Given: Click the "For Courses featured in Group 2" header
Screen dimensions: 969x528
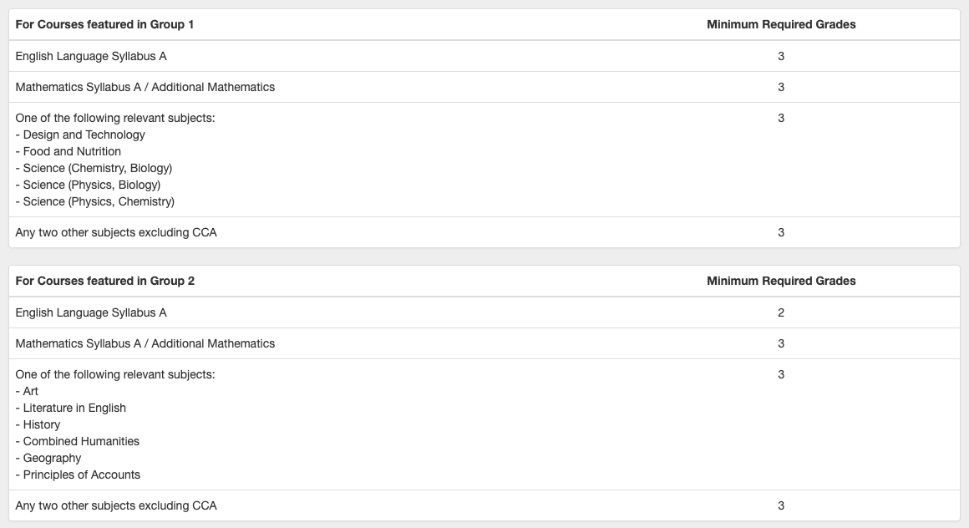Looking at the screenshot, I should [x=104, y=282].
